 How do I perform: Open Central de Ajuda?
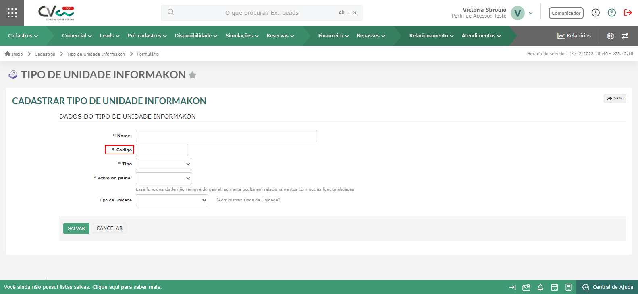click(608, 287)
